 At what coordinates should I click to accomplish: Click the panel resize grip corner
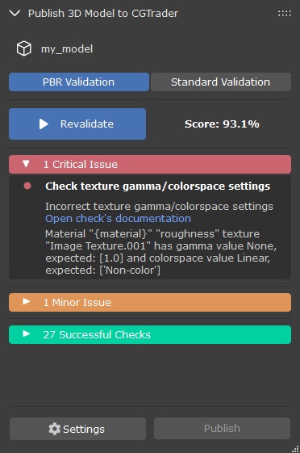295,449
